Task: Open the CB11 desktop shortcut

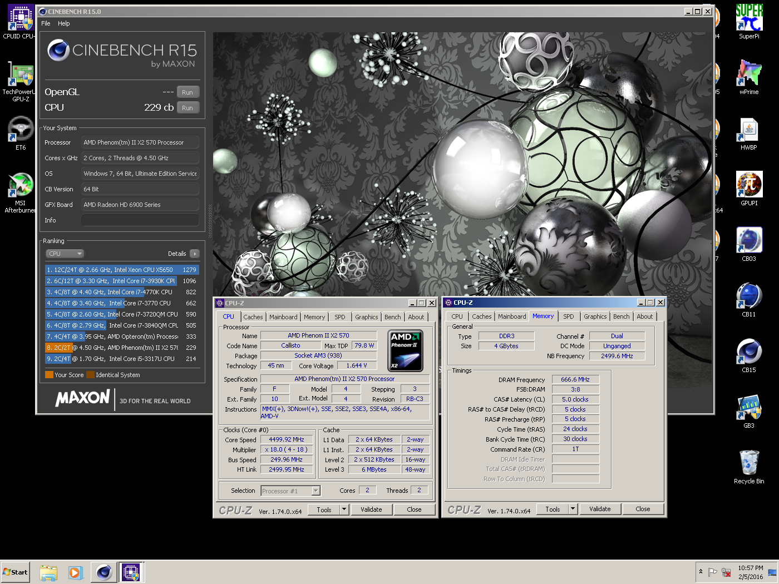Action: pos(749,300)
